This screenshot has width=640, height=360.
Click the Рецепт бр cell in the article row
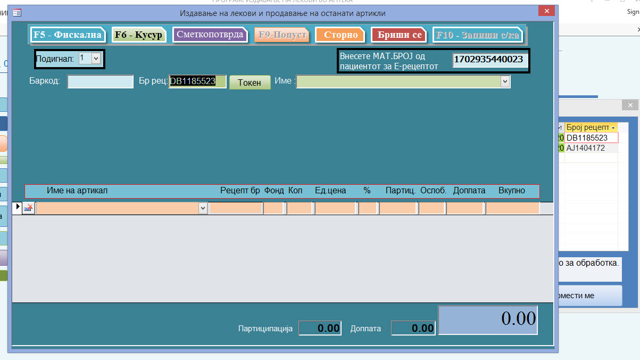click(236, 208)
